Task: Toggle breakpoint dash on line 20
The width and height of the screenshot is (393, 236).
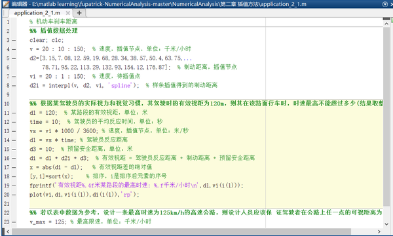Action: [x=14, y=195]
